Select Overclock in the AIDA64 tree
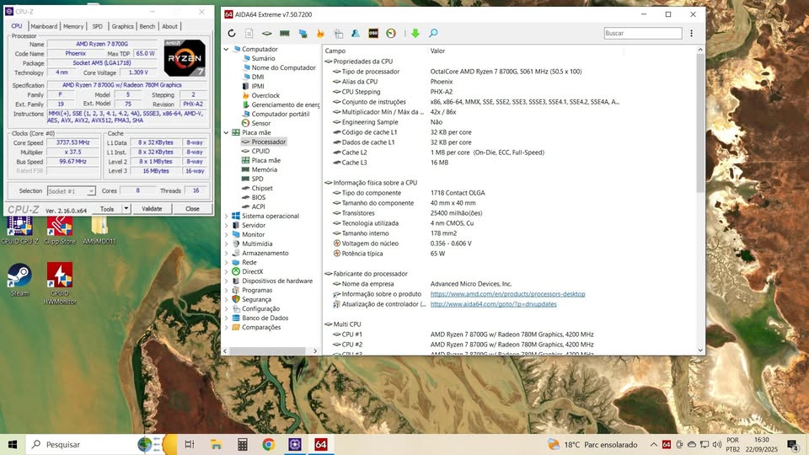 pos(265,95)
